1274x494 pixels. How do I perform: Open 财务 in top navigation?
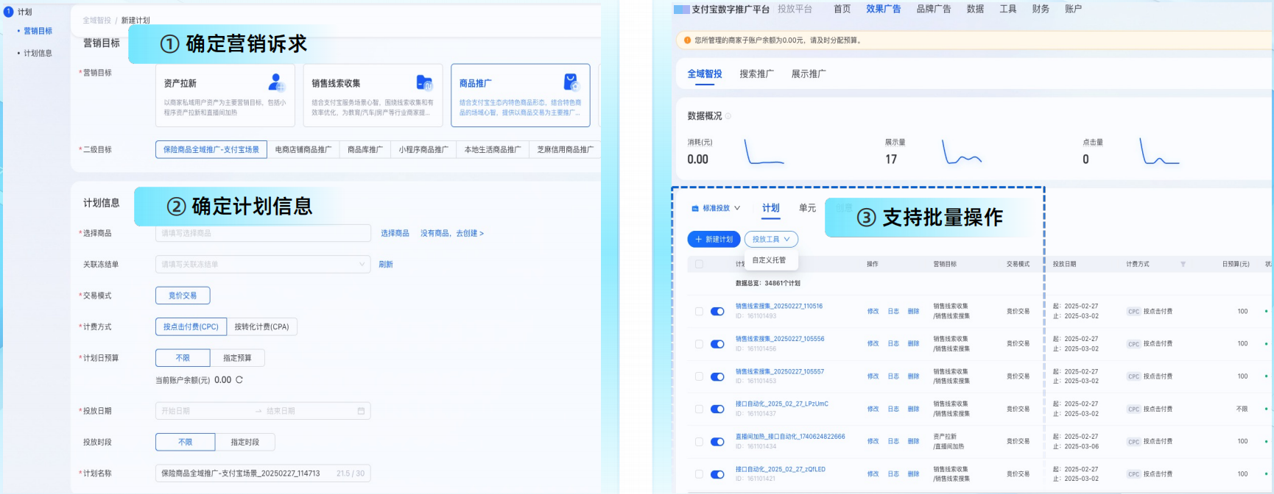click(x=1041, y=9)
